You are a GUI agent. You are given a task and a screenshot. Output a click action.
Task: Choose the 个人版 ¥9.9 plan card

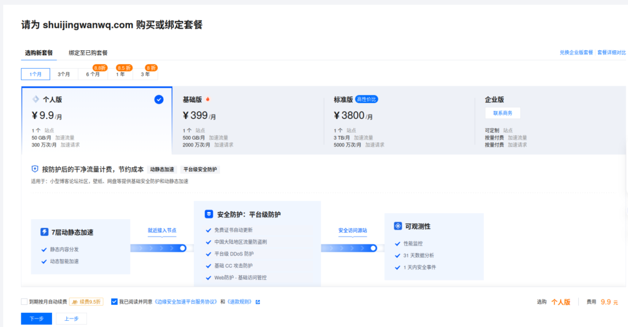point(97,121)
